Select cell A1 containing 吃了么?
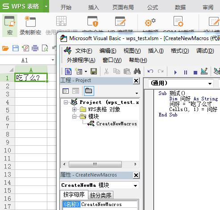Image resolution: width=220 pixels, height=210 pixels. [x=31, y=77]
